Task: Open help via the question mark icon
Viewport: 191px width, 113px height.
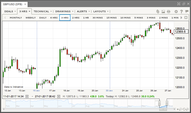Action: point(181,11)
